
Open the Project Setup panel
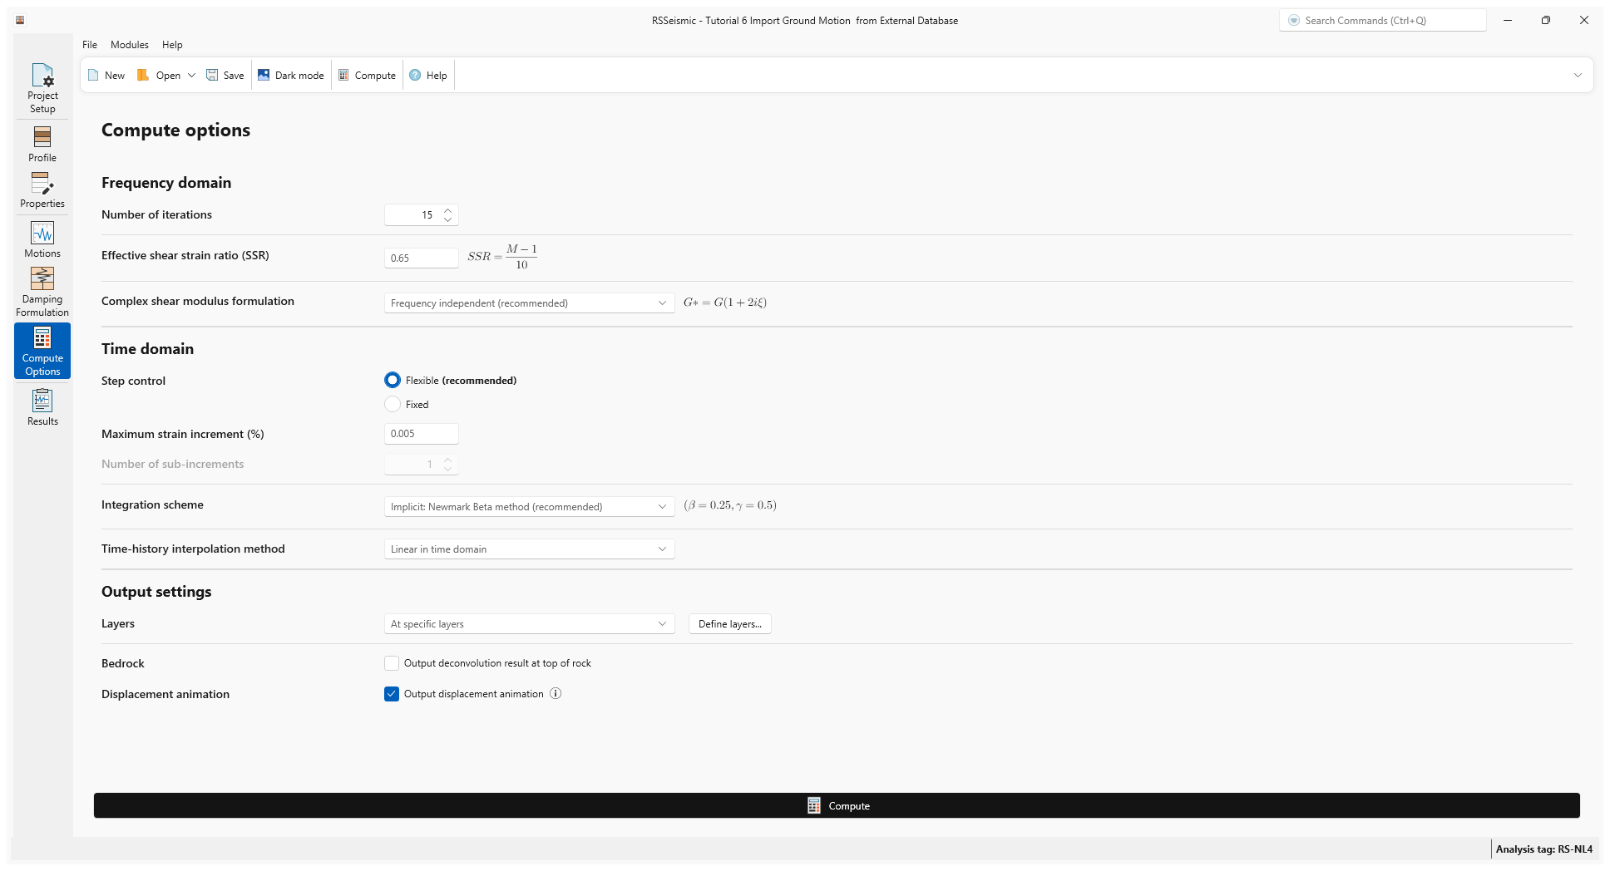[42, 86]
